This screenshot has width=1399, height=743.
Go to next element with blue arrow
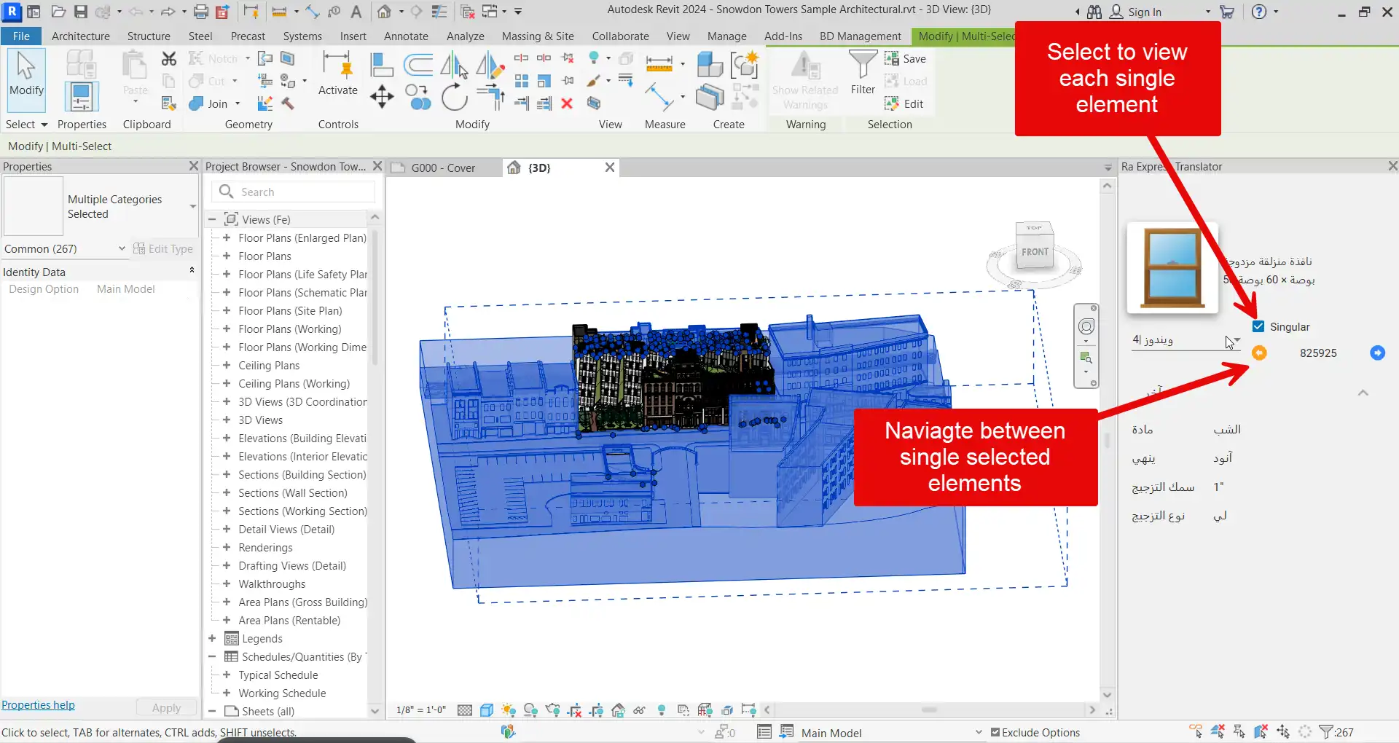pos(1377,353)
